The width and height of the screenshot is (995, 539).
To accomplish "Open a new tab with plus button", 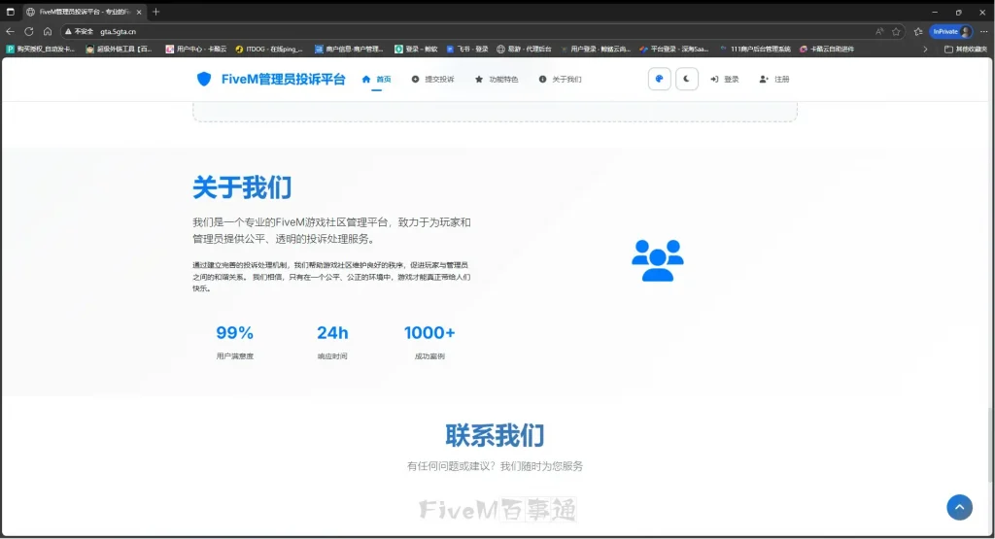I will pos(156,12).
